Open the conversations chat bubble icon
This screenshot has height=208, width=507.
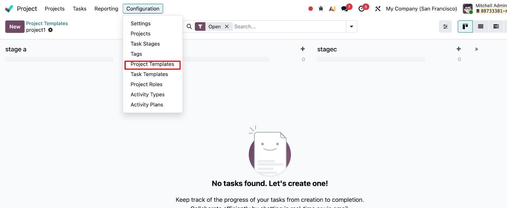click(345, 9)
